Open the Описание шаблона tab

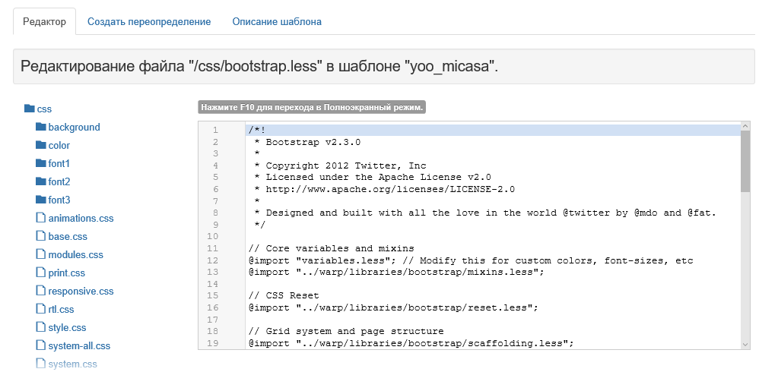click(x=277, y=22)
